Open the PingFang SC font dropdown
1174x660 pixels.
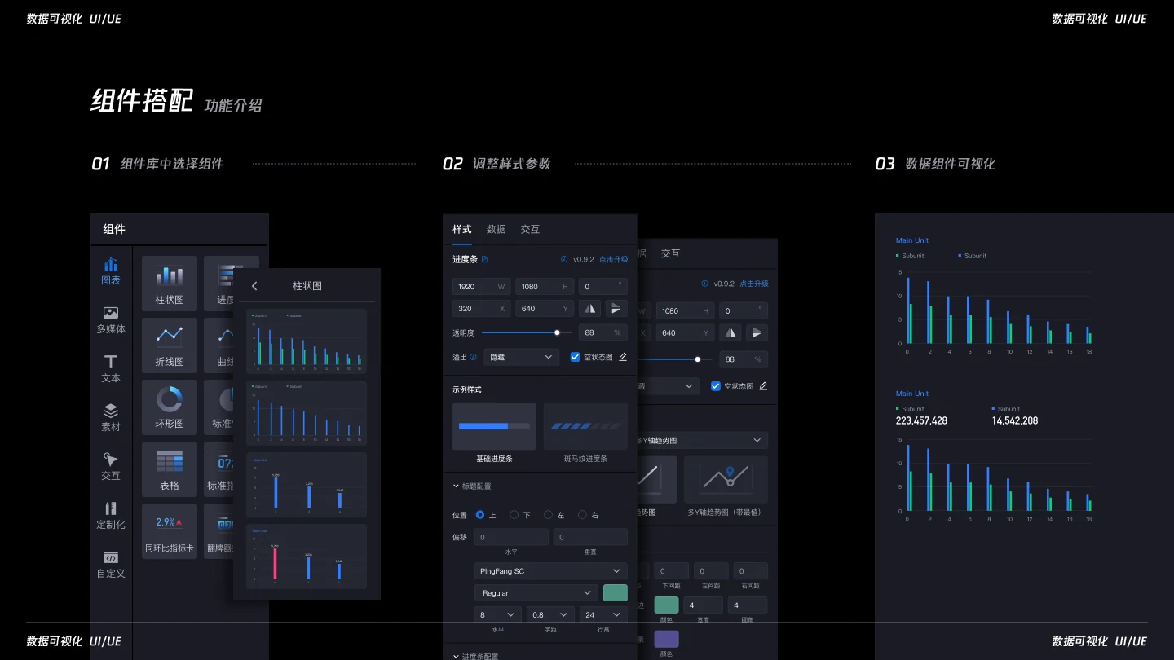point(550,571)
